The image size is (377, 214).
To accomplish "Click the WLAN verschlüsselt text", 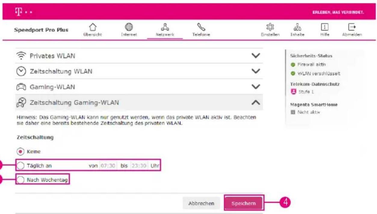I will click(x=319, y=74).
